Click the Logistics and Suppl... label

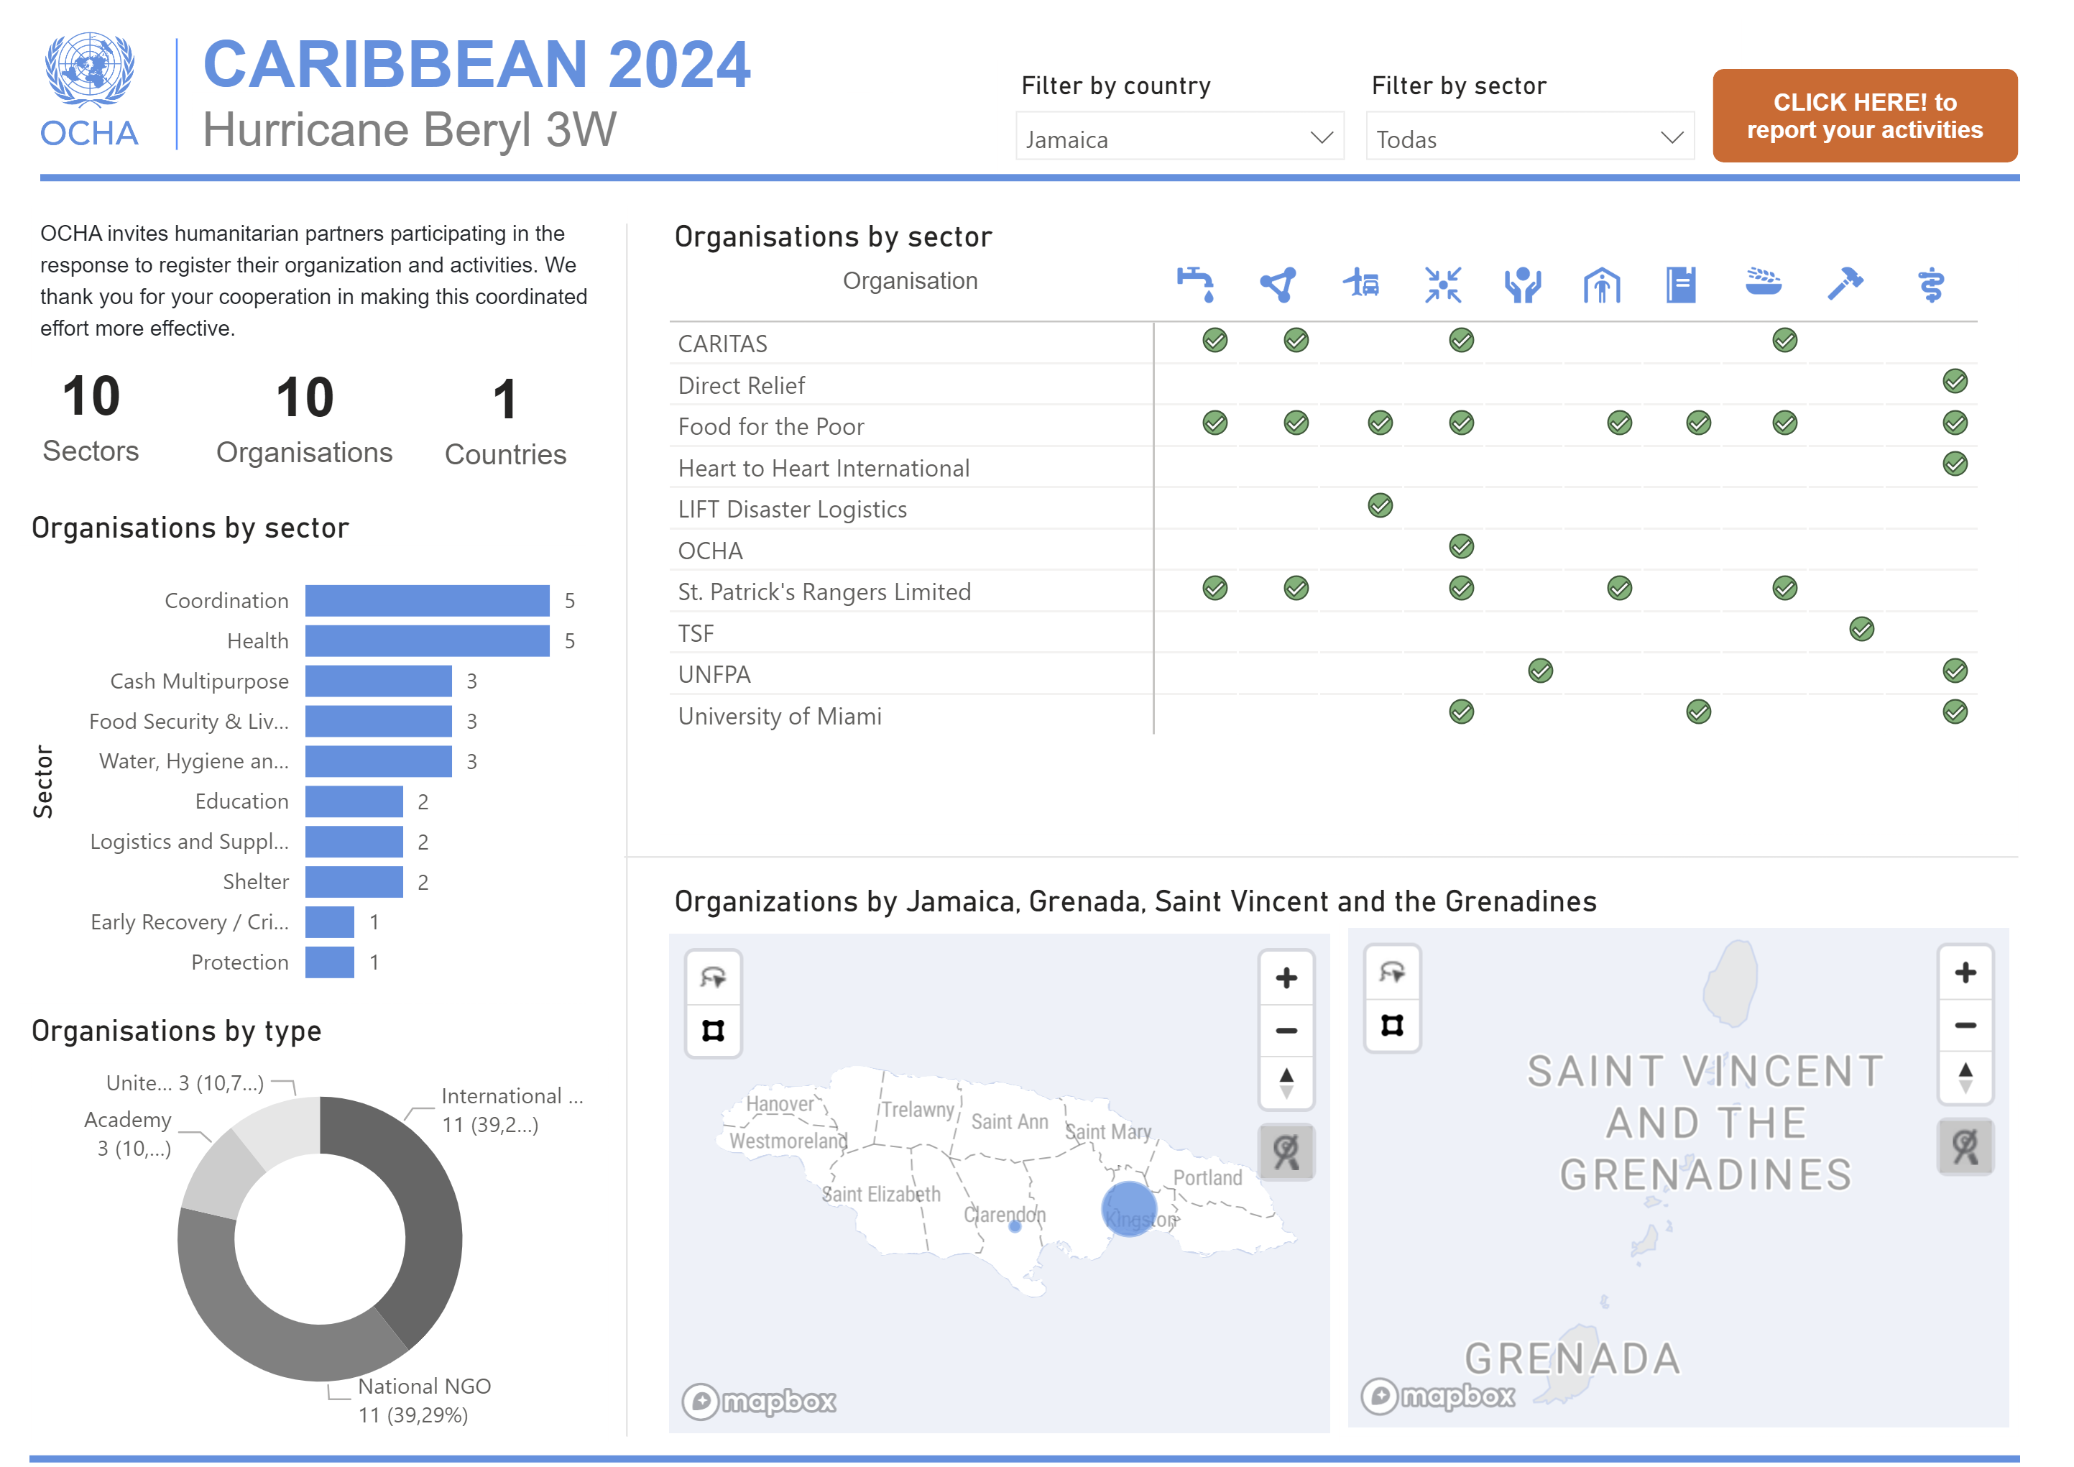(189, 841)
